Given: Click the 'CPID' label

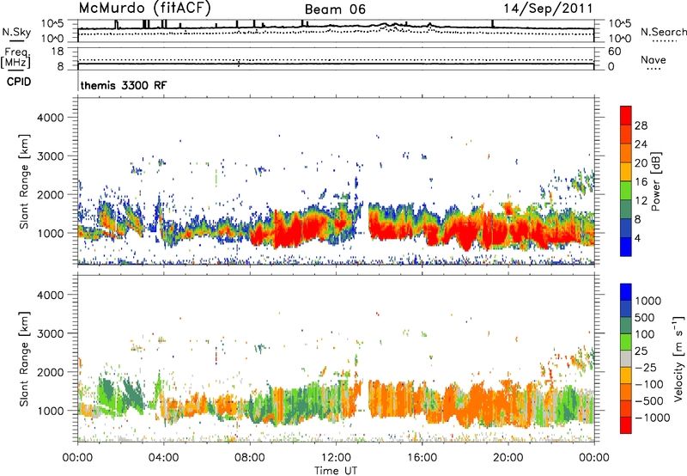Looking at the screenshot, I should [19, 82].
